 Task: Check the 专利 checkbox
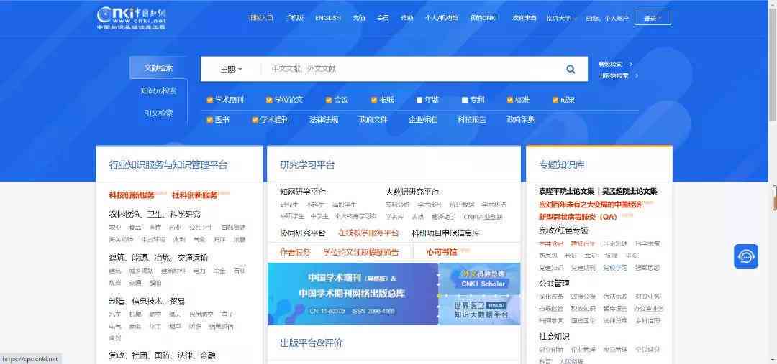pyautogui.click(x=465, y=100)
